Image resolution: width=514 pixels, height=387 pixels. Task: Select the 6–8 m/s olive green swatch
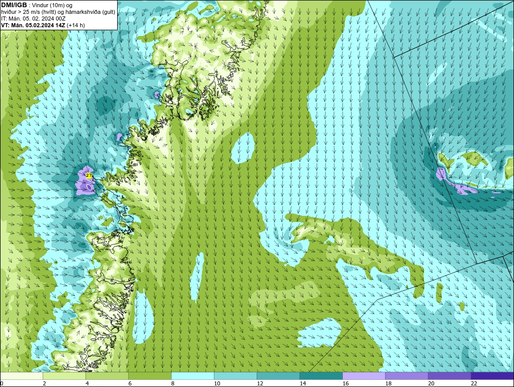click(x=150, y=376)
